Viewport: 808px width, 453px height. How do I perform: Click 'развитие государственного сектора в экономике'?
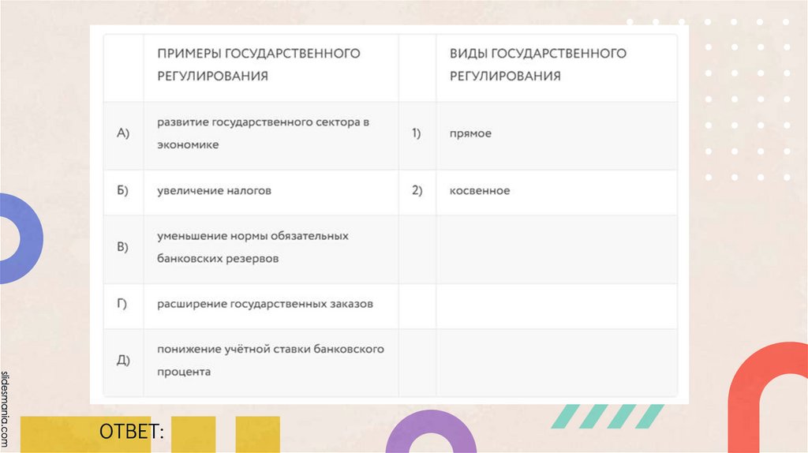[x=264, y=133]
